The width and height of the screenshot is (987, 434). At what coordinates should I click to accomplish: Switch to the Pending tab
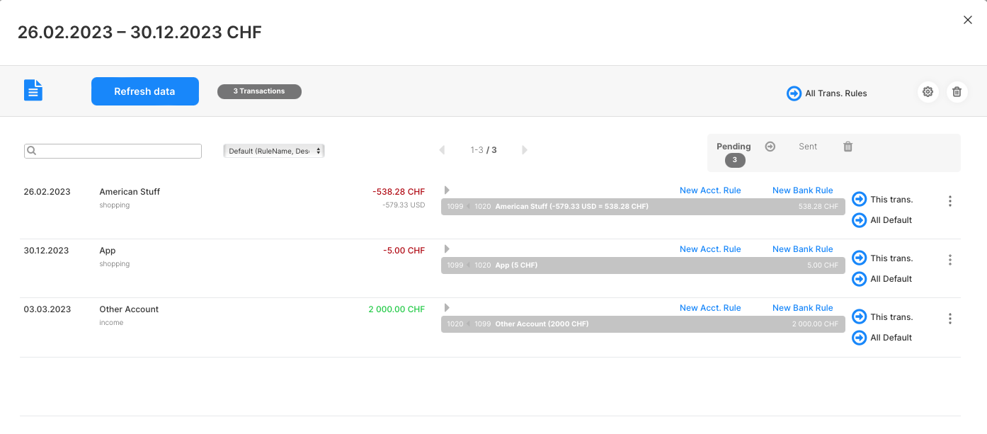coord(734,147)
